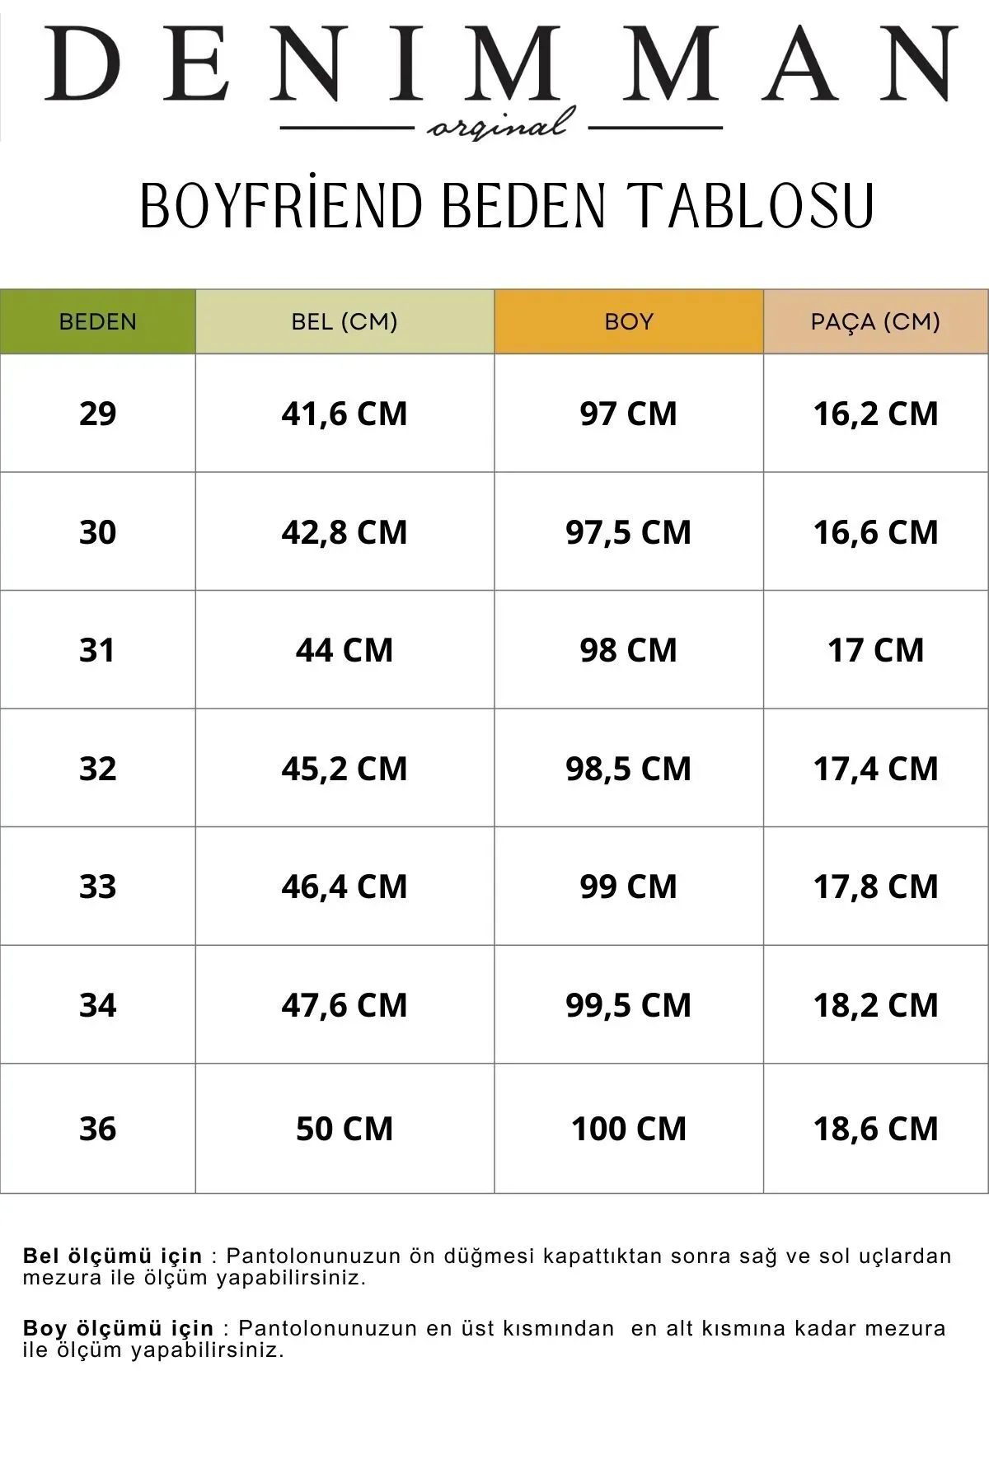
Task: Click the 50 CM waist value
Action: 345,1129
